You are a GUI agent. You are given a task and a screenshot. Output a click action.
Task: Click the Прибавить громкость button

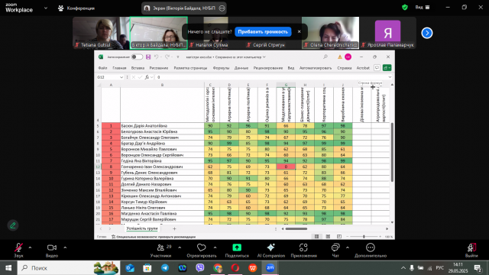263,32
